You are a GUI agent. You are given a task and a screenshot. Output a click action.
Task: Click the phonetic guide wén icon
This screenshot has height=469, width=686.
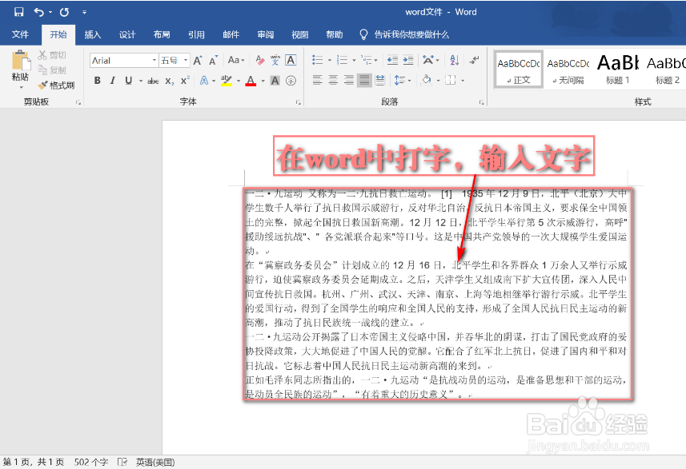click(x=275, y=60)
